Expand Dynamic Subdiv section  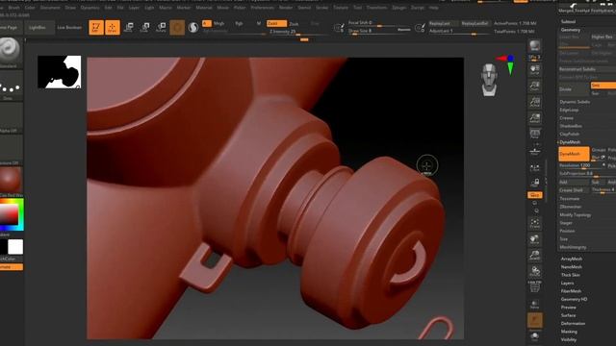[x=575, y=102]
